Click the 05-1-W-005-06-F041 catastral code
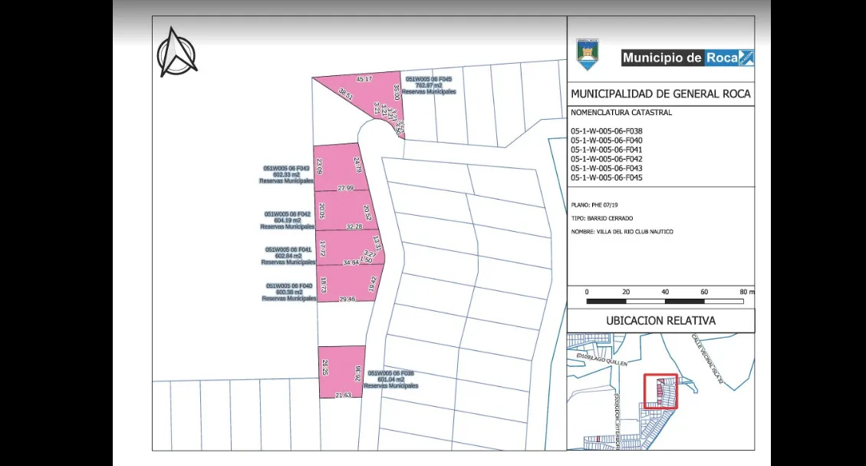 pos(607,150)
